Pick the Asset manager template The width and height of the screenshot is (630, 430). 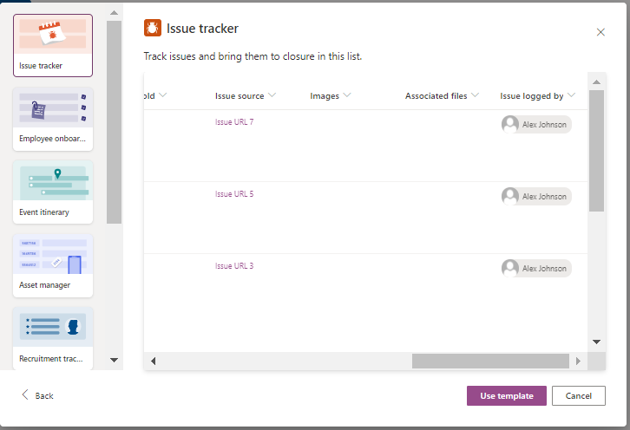tap(53, 264)
